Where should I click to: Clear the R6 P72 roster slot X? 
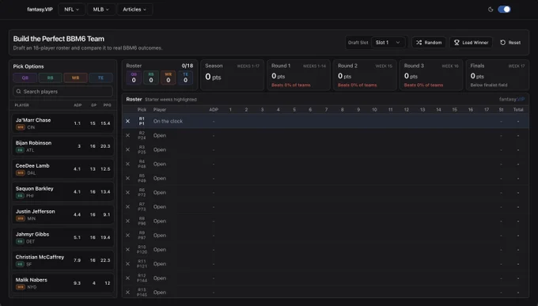127,192
